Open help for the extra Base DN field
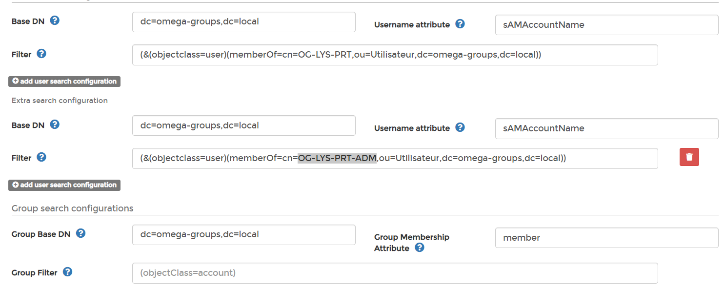This screenshot has width=725, height=290. (55, 124)
